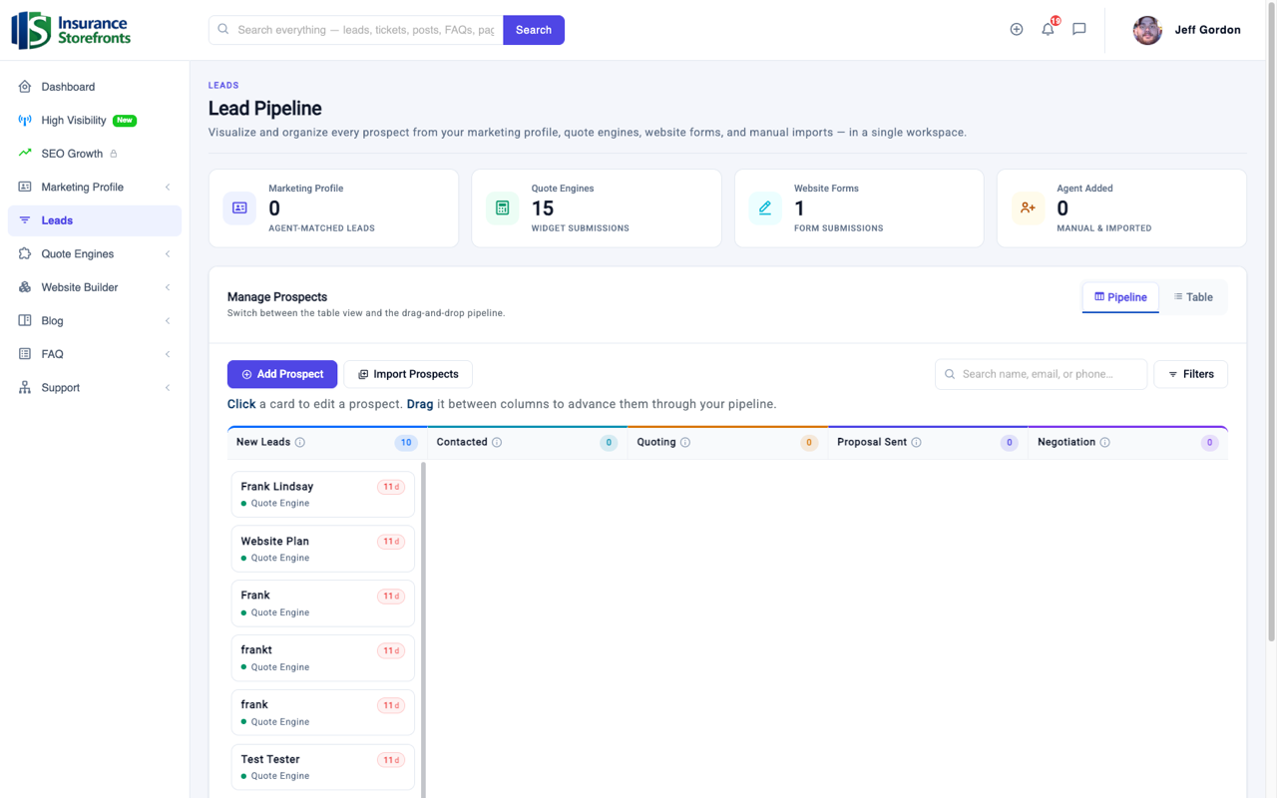The image size is (1277, 798).
Task: Click Add Prospect button
Action: click(282, 374)
